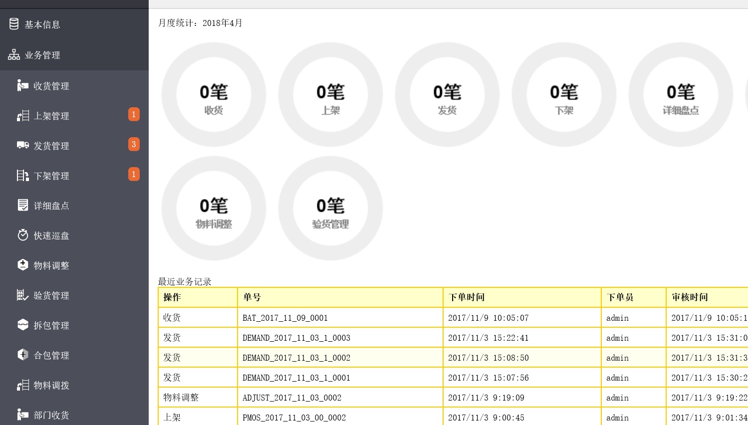Select the BAT_2017_11_09_0001 record row
The height and width of the screenshot is (425, 748).
coord(340,318)
